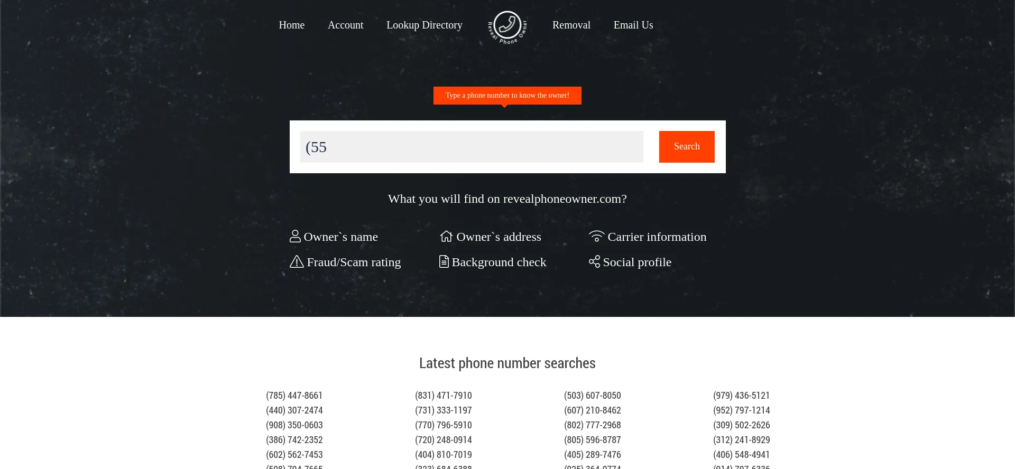Open number (831) 471-7910
Screen dimensions: 1015x469
coord(444,396)
